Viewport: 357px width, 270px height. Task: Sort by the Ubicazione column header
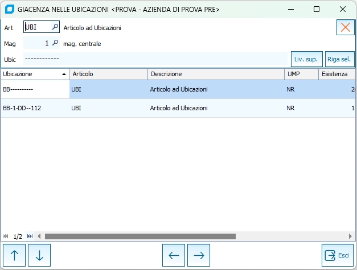pos(35,74)
